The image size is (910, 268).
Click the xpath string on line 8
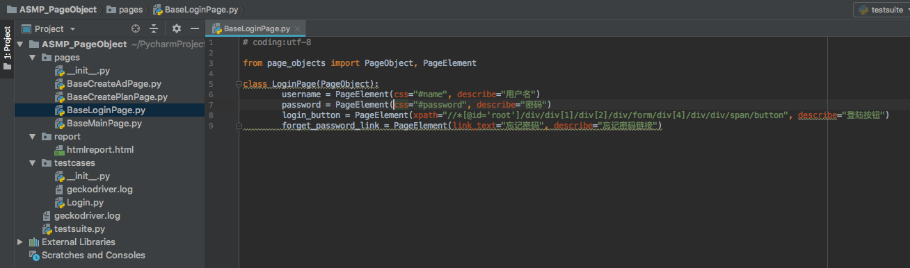[614, 115]
